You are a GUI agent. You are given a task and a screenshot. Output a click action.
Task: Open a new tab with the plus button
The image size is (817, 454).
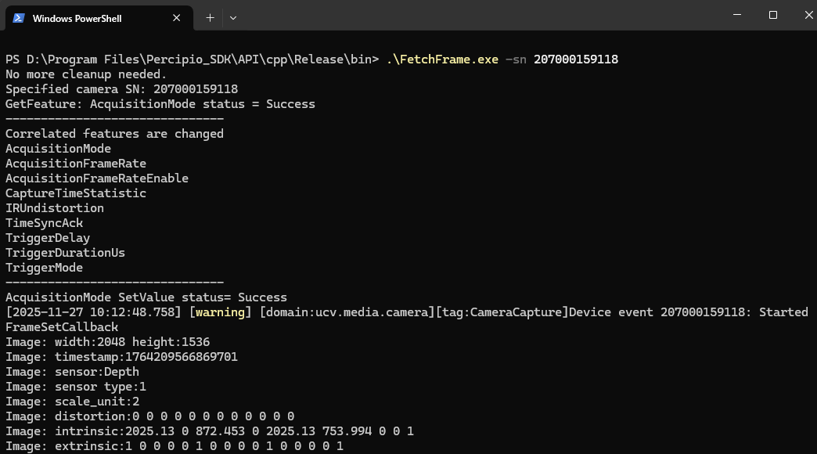click(210, 17)
